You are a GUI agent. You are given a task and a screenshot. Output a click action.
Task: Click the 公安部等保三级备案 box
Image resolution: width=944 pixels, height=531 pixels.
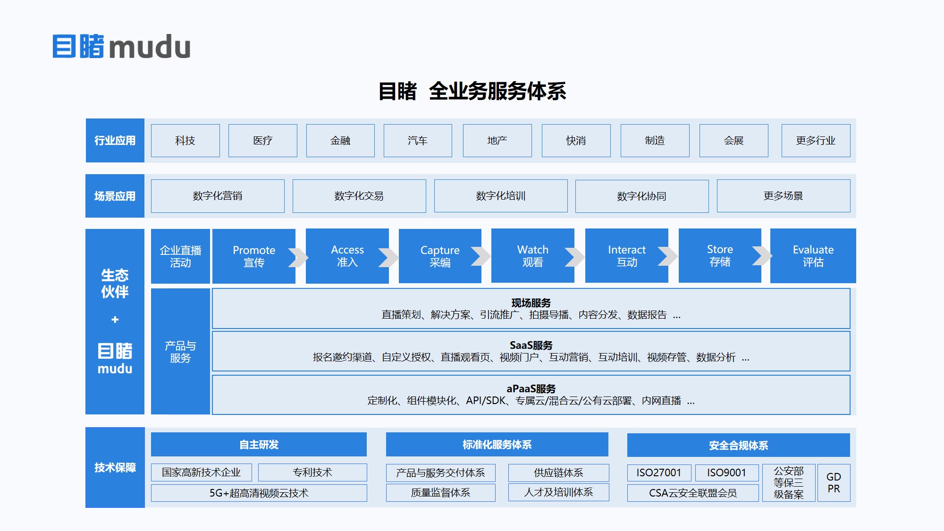click(789, 483)
